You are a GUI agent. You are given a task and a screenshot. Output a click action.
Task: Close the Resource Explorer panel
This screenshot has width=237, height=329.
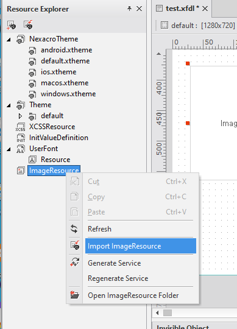tap(139, 9)
